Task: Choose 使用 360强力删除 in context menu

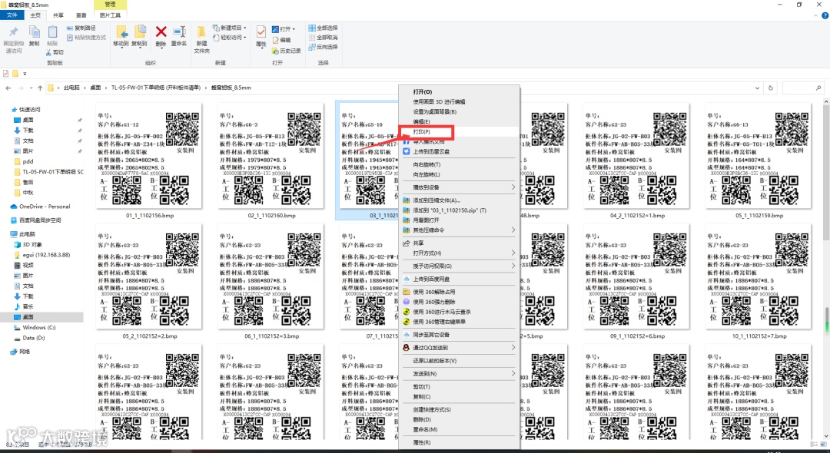Action: 459,302
